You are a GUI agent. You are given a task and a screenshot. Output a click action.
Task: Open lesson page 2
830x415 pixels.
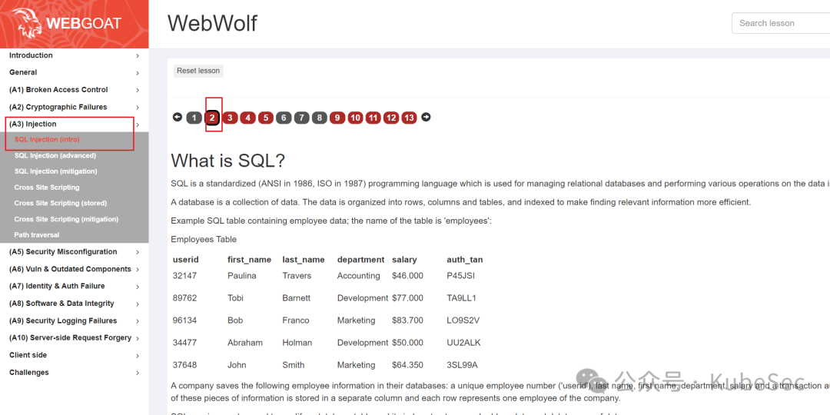point(212,118)
